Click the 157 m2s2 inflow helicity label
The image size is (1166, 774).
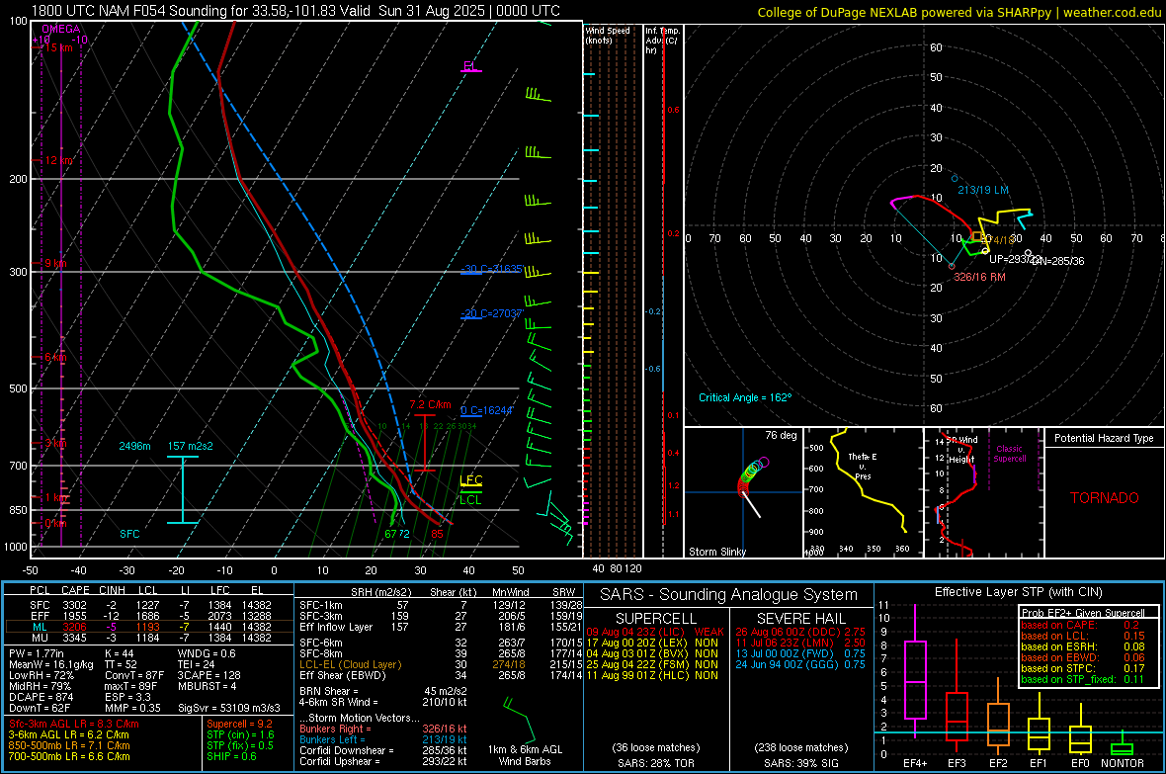pos(191,446)
